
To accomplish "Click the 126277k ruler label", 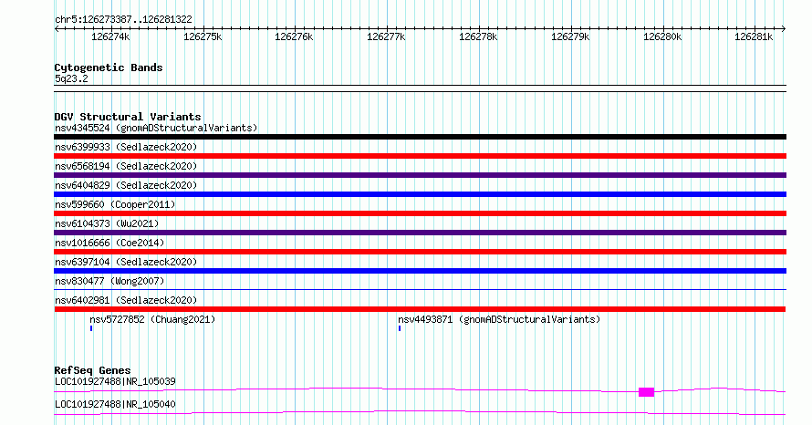I will (386, 36).
